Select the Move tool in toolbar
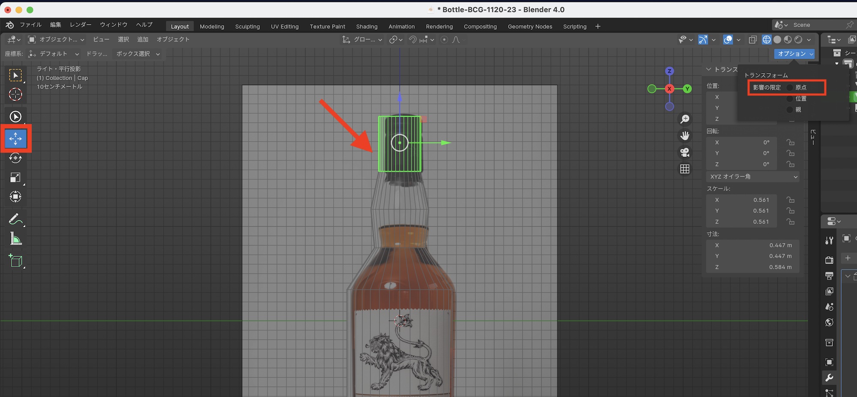Image resolution: width=857 pixels, height=397 pixels. tap(15, 138)
